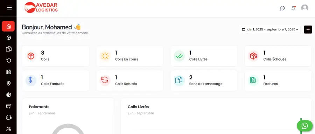The width and height of the screenshot is (315, 134).
Task: Open the location pin sidebar icon
Action: coord(9,83)
